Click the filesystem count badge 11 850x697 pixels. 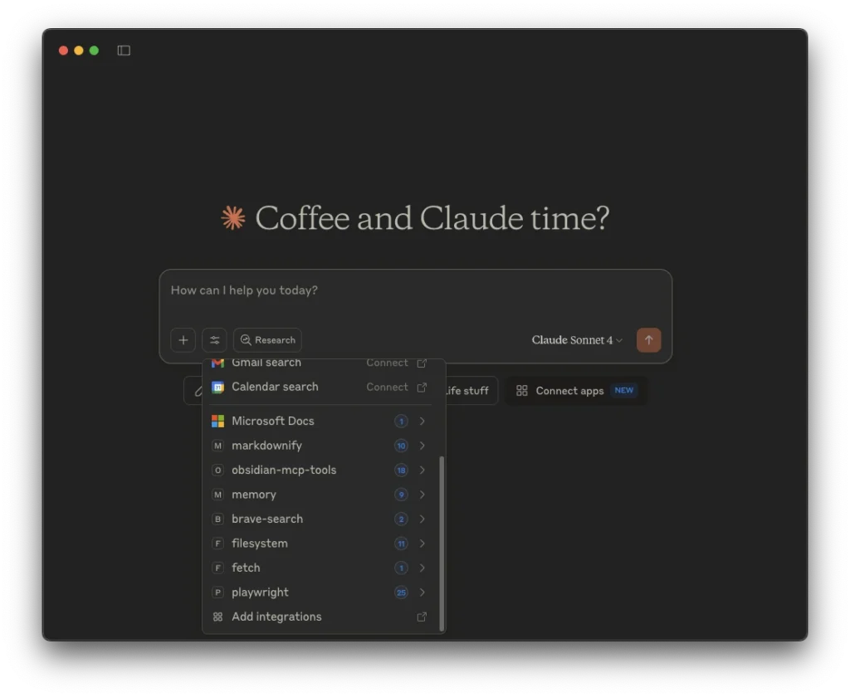click(401, 543)
